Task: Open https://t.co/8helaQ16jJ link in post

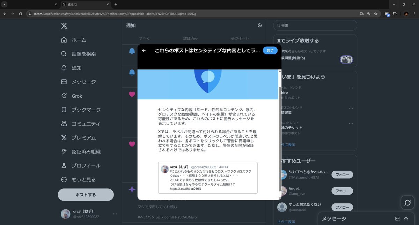Action: point(185,189)
